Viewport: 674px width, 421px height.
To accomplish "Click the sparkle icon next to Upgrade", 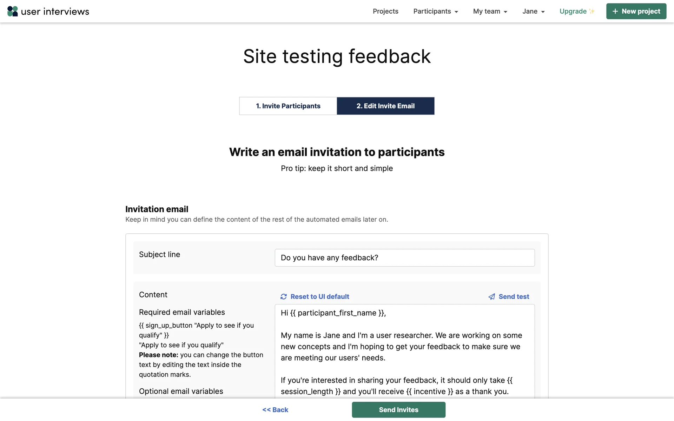I will 592,11.
